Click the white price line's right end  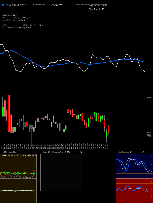coord(145,72)
